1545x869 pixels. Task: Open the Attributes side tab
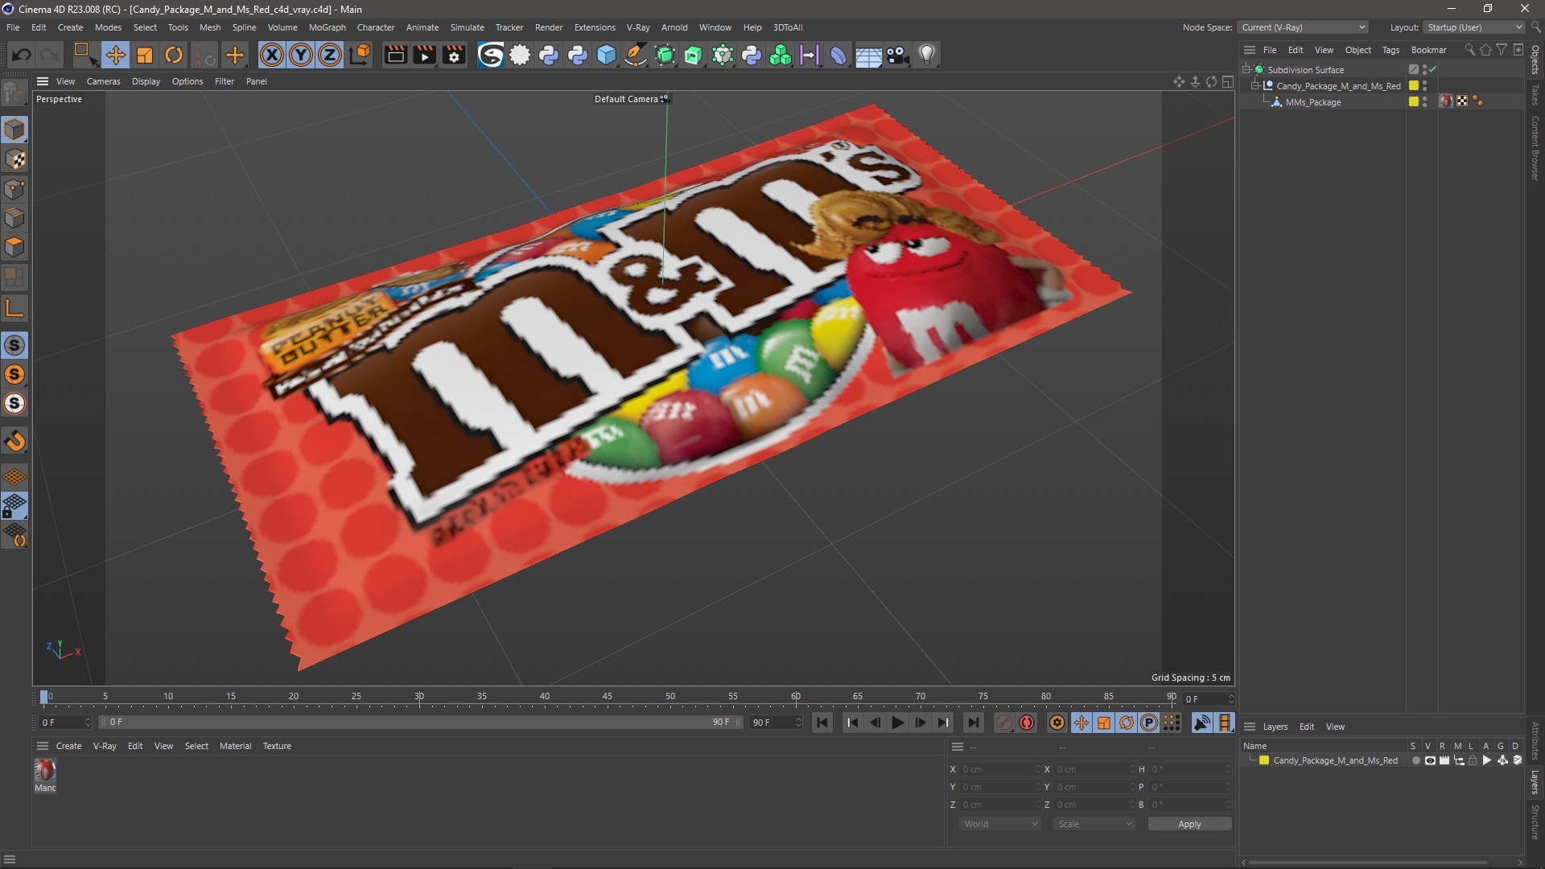(1535, 741)
